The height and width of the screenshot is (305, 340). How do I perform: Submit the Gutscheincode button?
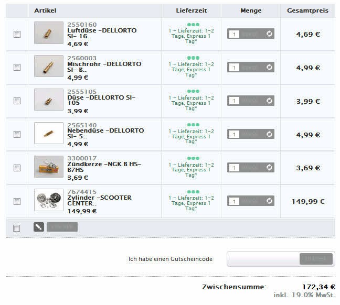[x=316, y=259]
